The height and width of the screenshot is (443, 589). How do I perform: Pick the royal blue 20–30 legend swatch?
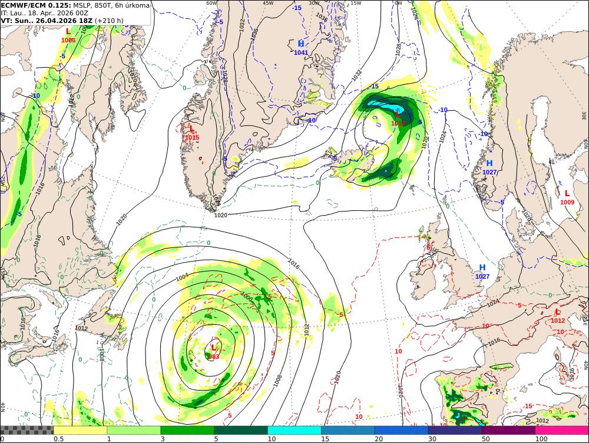[x=402, y=430]
